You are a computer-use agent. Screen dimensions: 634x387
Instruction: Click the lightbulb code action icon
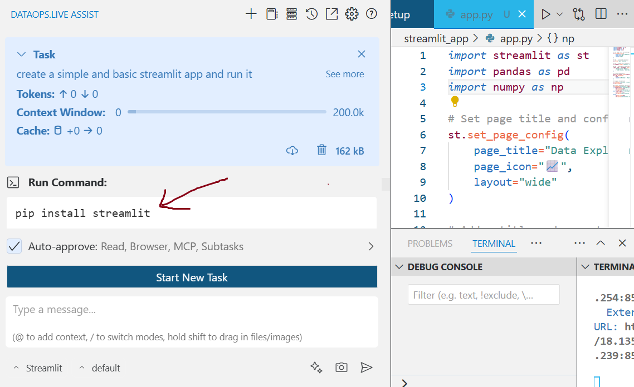pyautogui.click(x=455, y=101)
